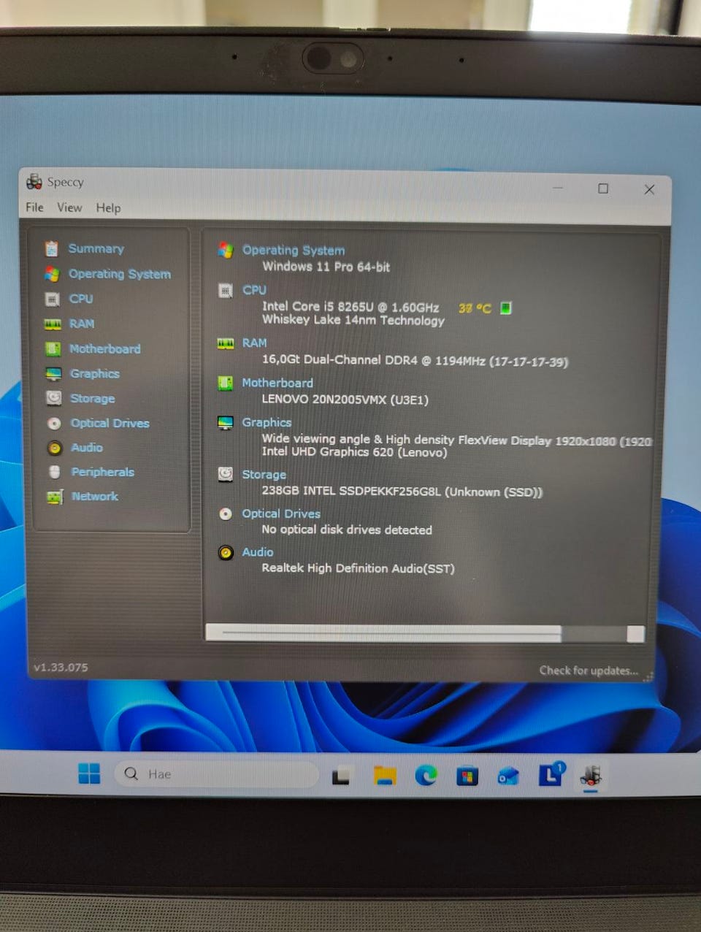Click the Motherboard icon in summary pane
The width and height of the screenshot is (701, 932).
(226, 383)
